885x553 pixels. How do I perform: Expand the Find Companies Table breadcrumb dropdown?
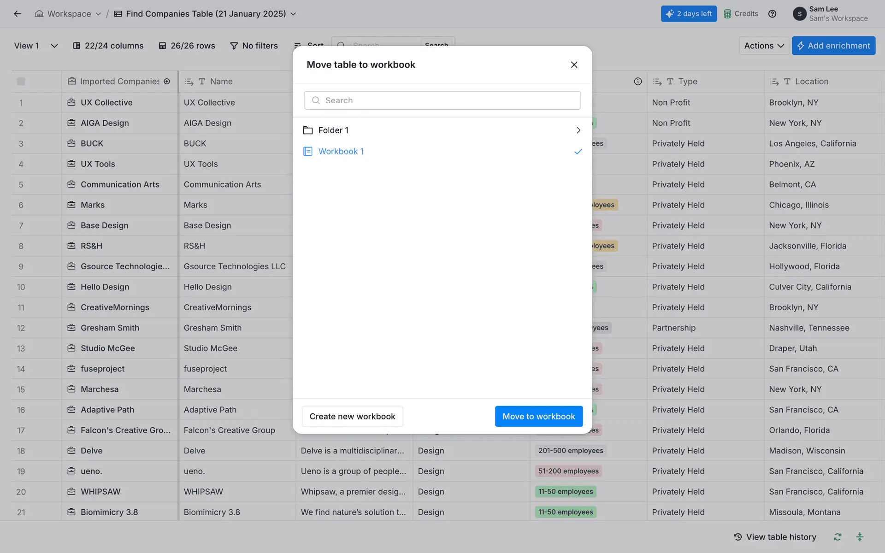[293, 14]
